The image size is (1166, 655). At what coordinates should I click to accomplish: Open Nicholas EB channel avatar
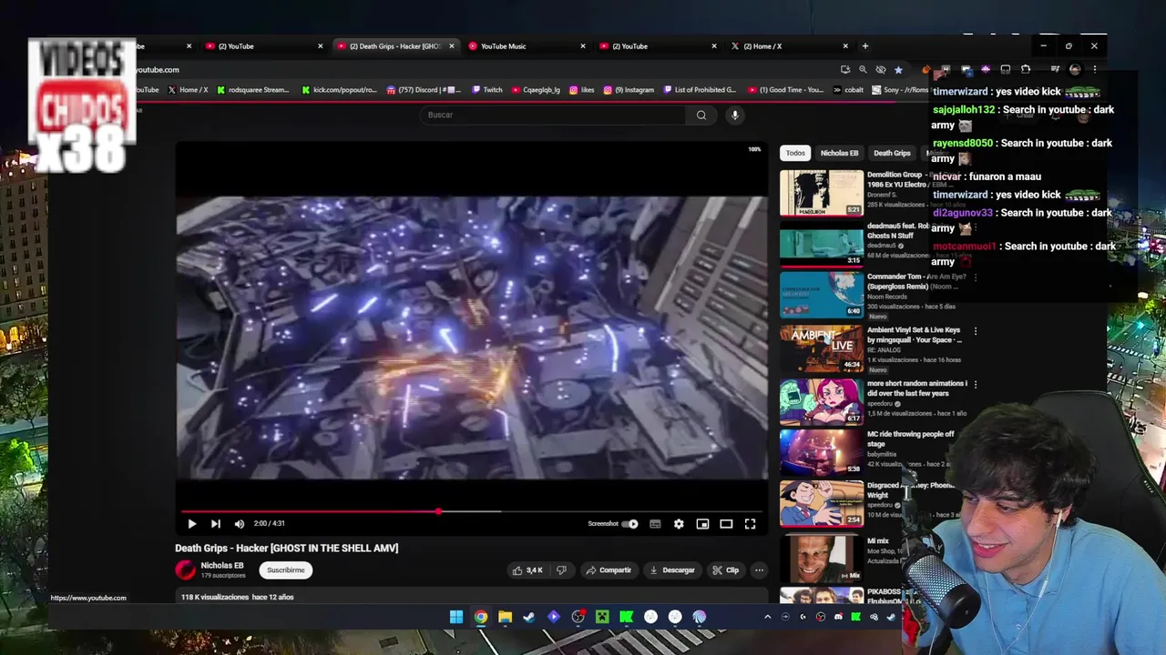click(x=186, y=570)
